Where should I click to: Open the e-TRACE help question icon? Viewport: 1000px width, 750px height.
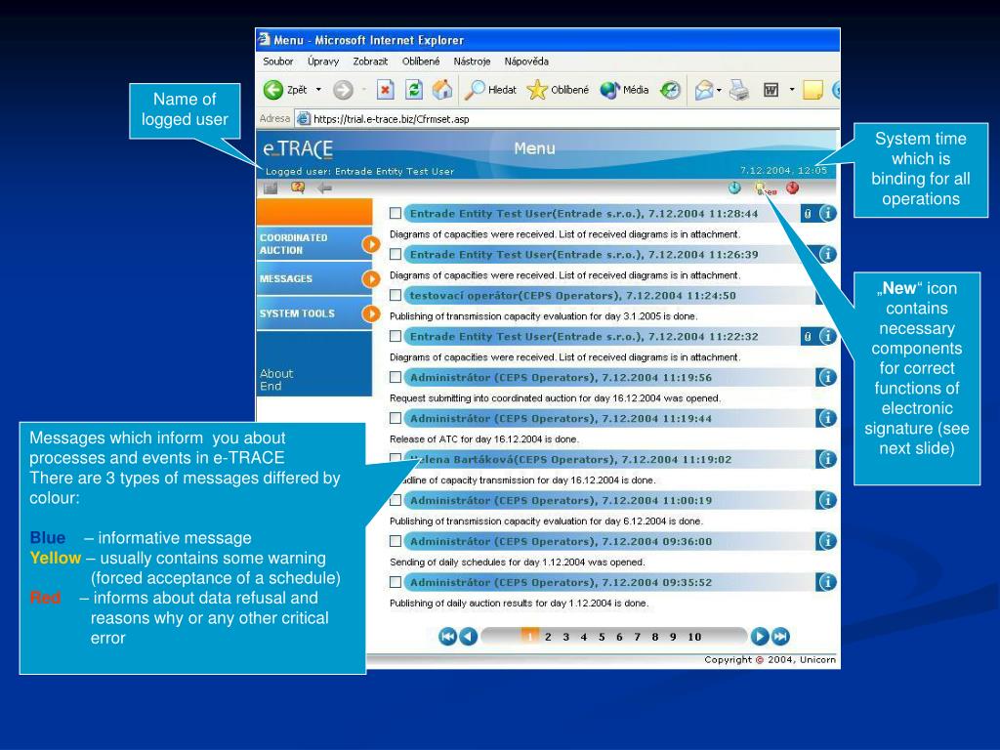[298, 187]
